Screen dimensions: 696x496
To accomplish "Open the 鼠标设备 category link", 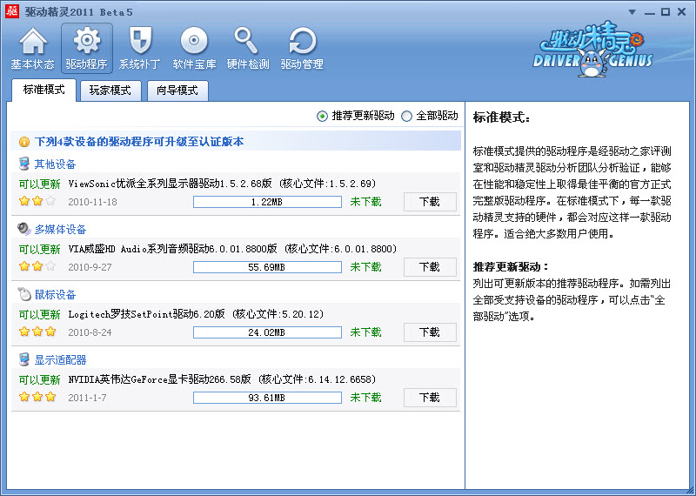I will click(55, 295).
